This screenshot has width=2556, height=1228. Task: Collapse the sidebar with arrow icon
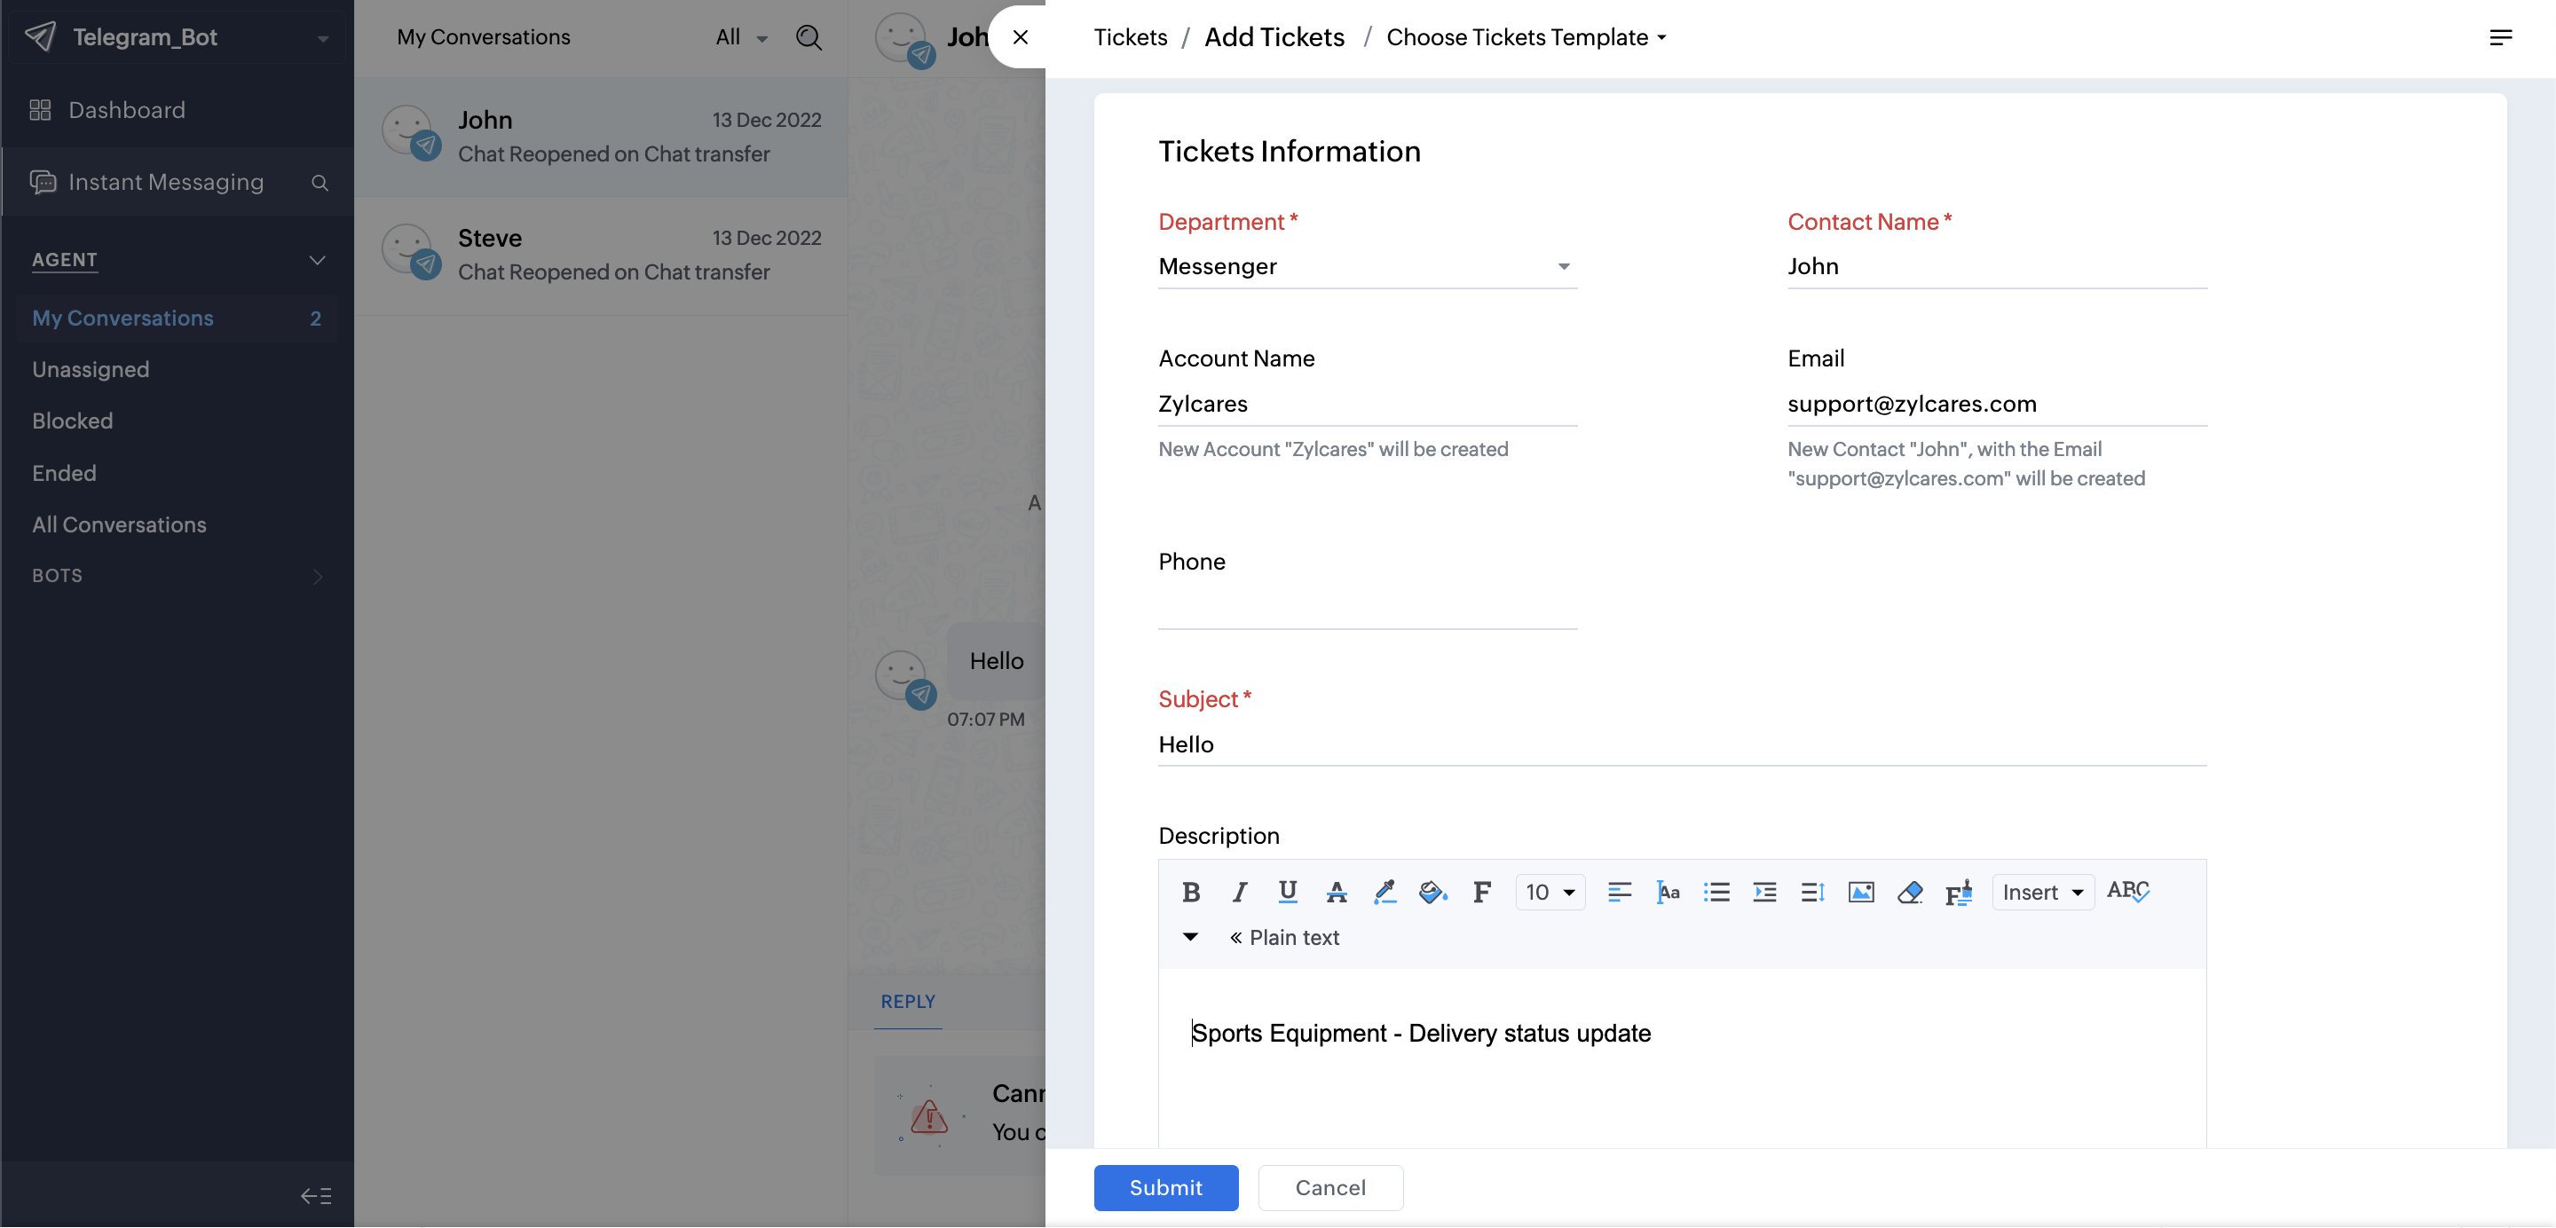[316, 1196]
